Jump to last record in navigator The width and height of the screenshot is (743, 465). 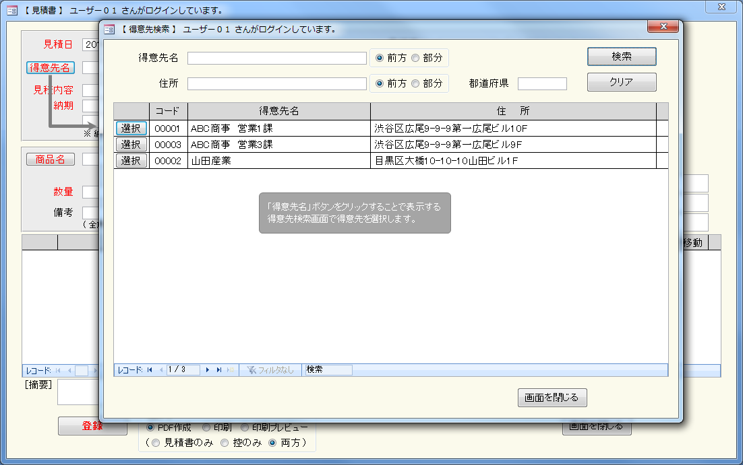click(x=219, y=370)
